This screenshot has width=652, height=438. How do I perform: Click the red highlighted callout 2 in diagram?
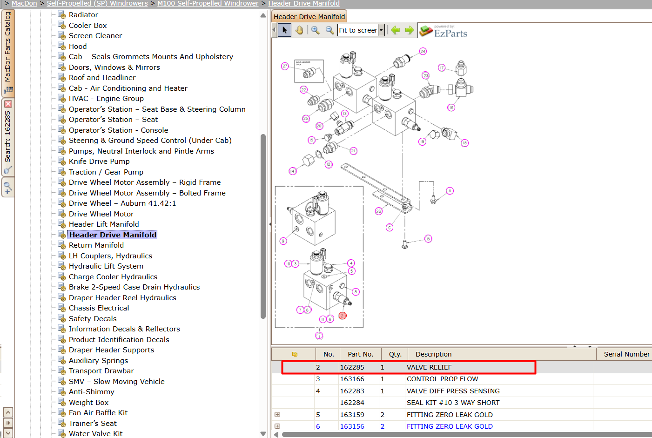point(343,316)
